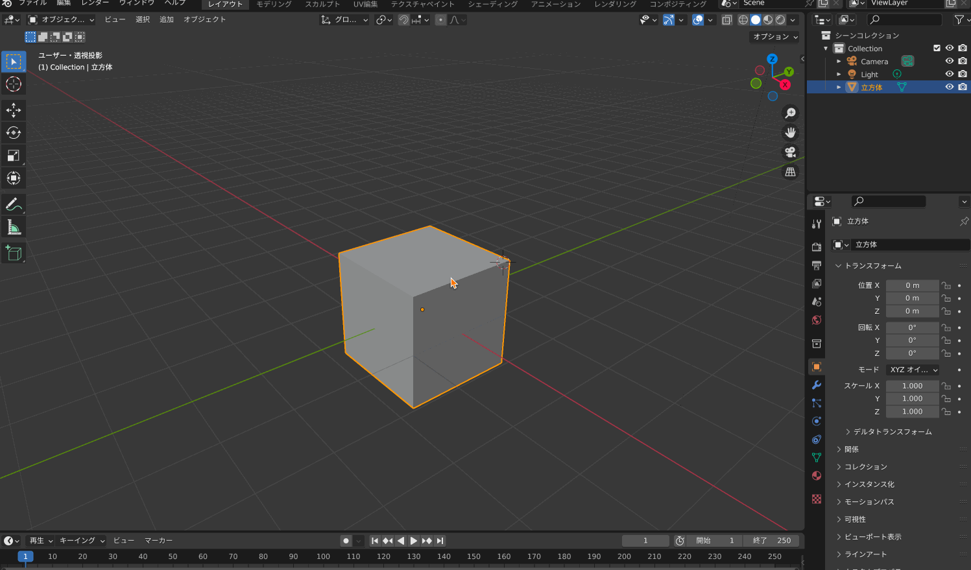Switch to the モデリング workspace tab
971x570 pixels.
click(x=274, y=4)
